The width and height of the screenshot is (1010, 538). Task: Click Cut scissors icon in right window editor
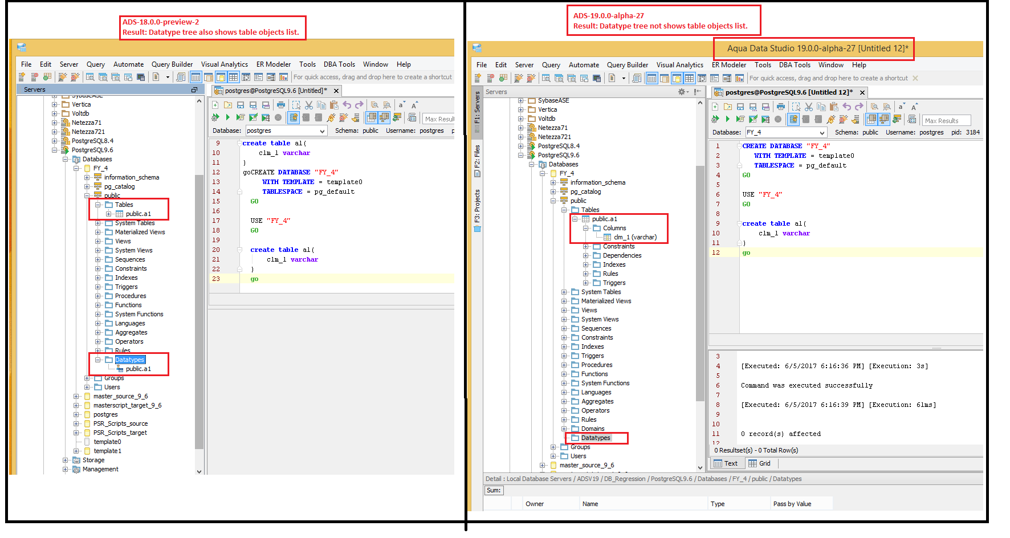pyautogui.click(x=809, y=107)
